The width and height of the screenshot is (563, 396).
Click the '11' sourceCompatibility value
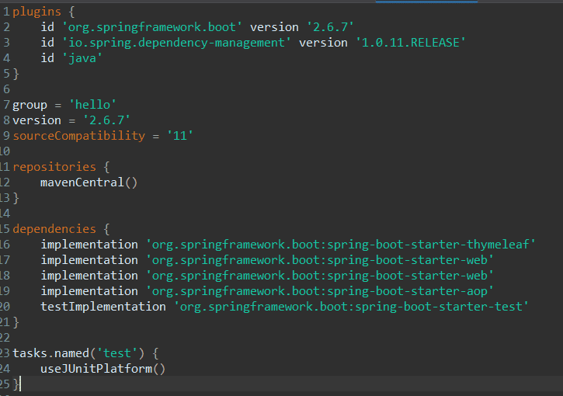tap(180, 136)
